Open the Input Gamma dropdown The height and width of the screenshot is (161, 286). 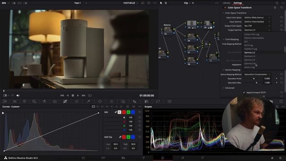(257, 22)
